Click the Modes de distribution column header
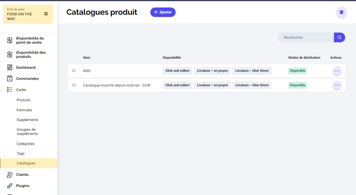Screen dimensions: 356x195 click(304, 57)
